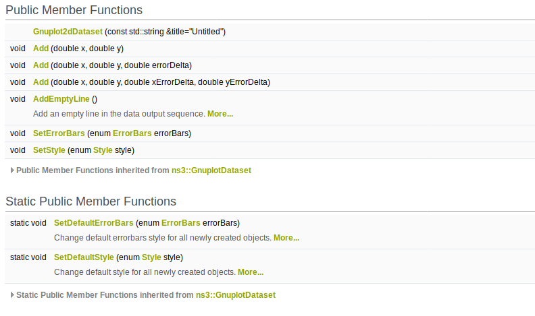Click ErrorBars enum in SetDefaultErrorBars signature
The image size is (535, 316).
[x=180, y=223]
